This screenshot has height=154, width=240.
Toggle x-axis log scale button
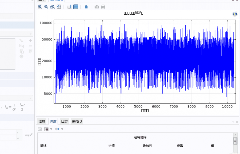point(69,7)
